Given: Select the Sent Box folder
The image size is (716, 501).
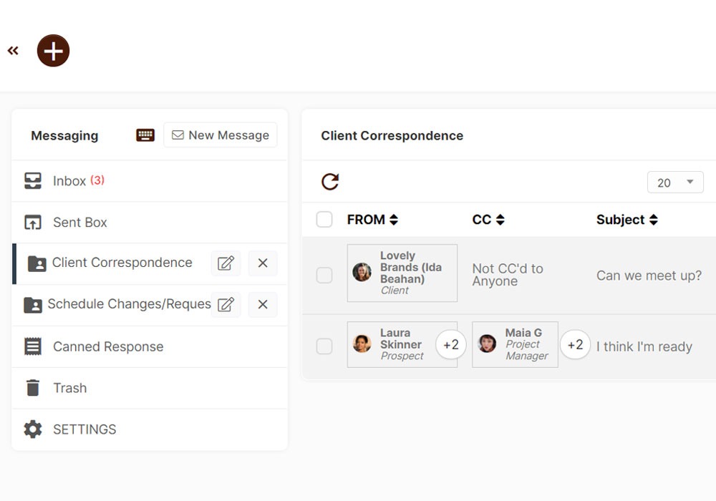Looking at the screenshot, I should [79, 222].
